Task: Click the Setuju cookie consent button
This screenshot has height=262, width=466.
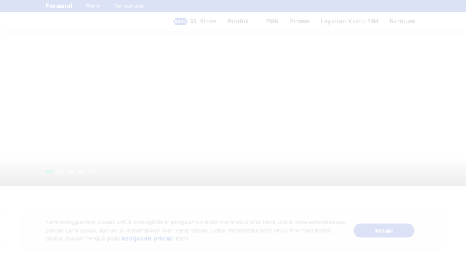Action: (384, 231)
